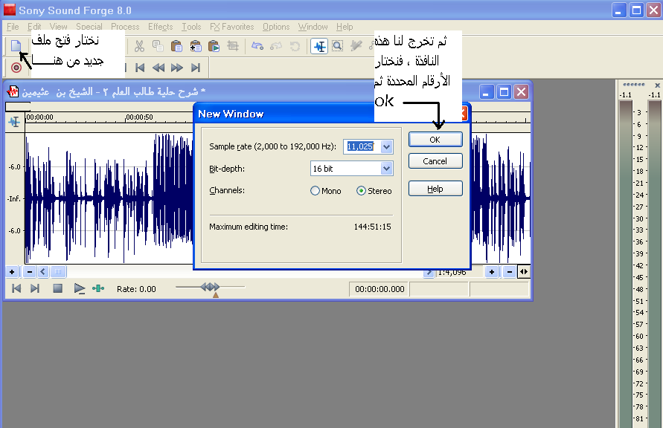
Task: Click the waveform horizontal scrollbar thumb
Action: tap(58, 272)
